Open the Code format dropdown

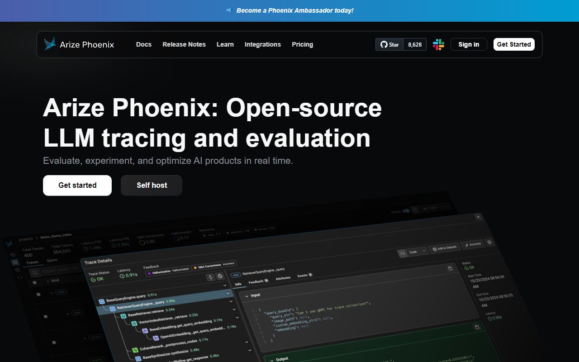pos(423,251)
